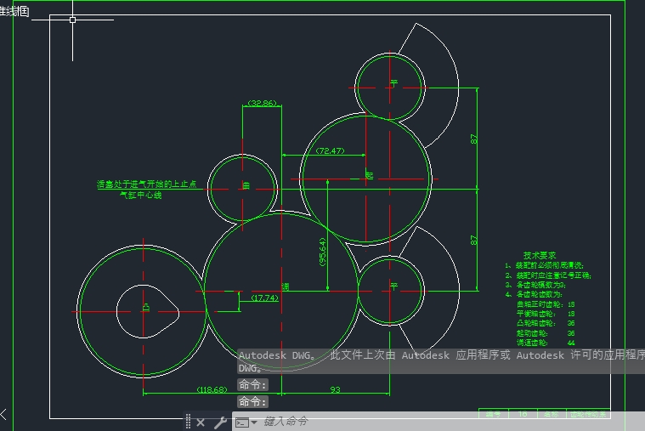Select the (32.86) dimension text
The image size is (645, 431).
coord(262,103)
